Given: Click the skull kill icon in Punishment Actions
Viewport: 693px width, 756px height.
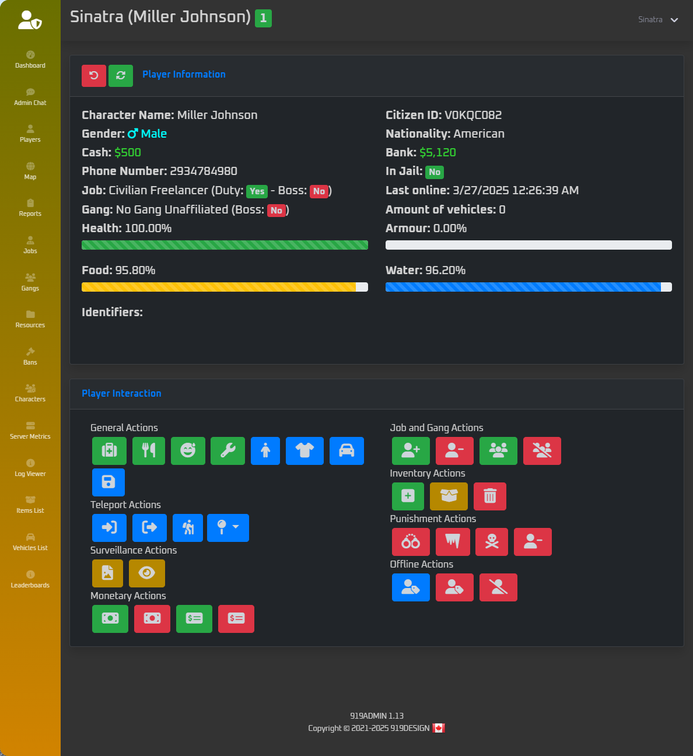Looking at the screenshot, I should [x=491, y=542].
